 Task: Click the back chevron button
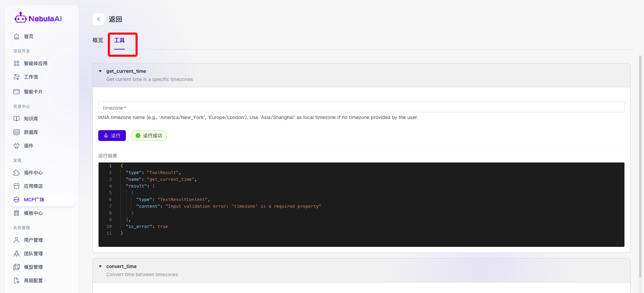pos(99,19)
